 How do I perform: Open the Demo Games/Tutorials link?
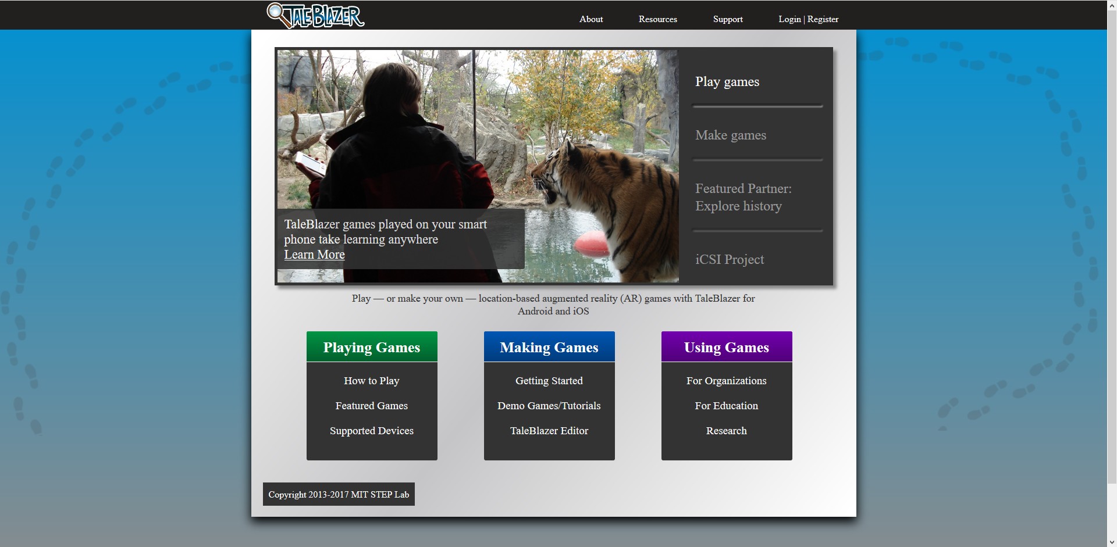[x=549, y=406]
